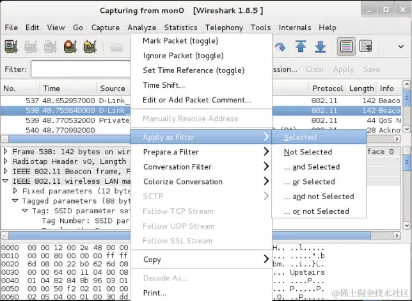Click packet list horizontal scrollbar right arrow
The height and width of the screenshot is (301, 412).
(x=397, y=139)
